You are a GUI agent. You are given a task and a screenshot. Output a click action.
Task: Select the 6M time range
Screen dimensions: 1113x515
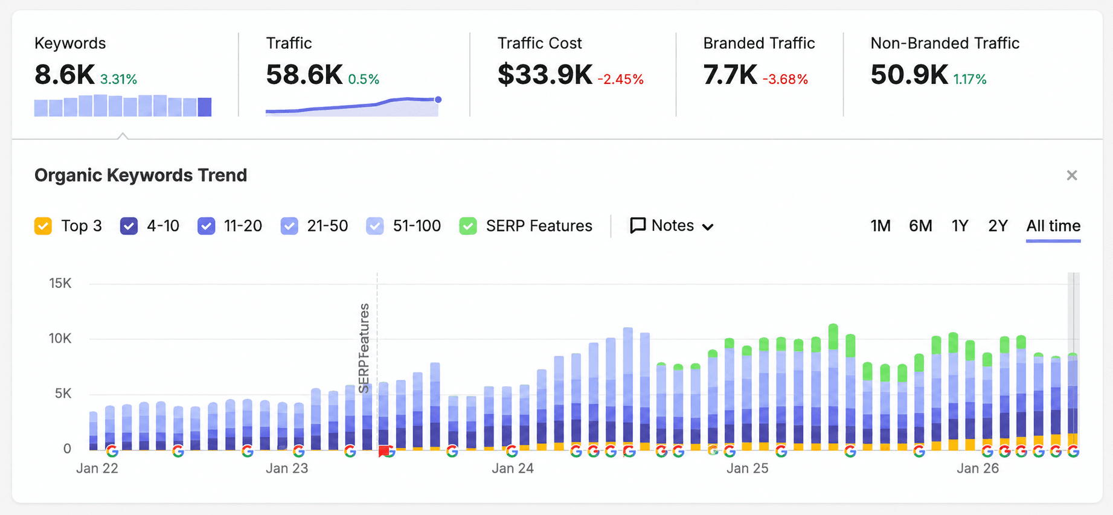[x=920, y=226]
